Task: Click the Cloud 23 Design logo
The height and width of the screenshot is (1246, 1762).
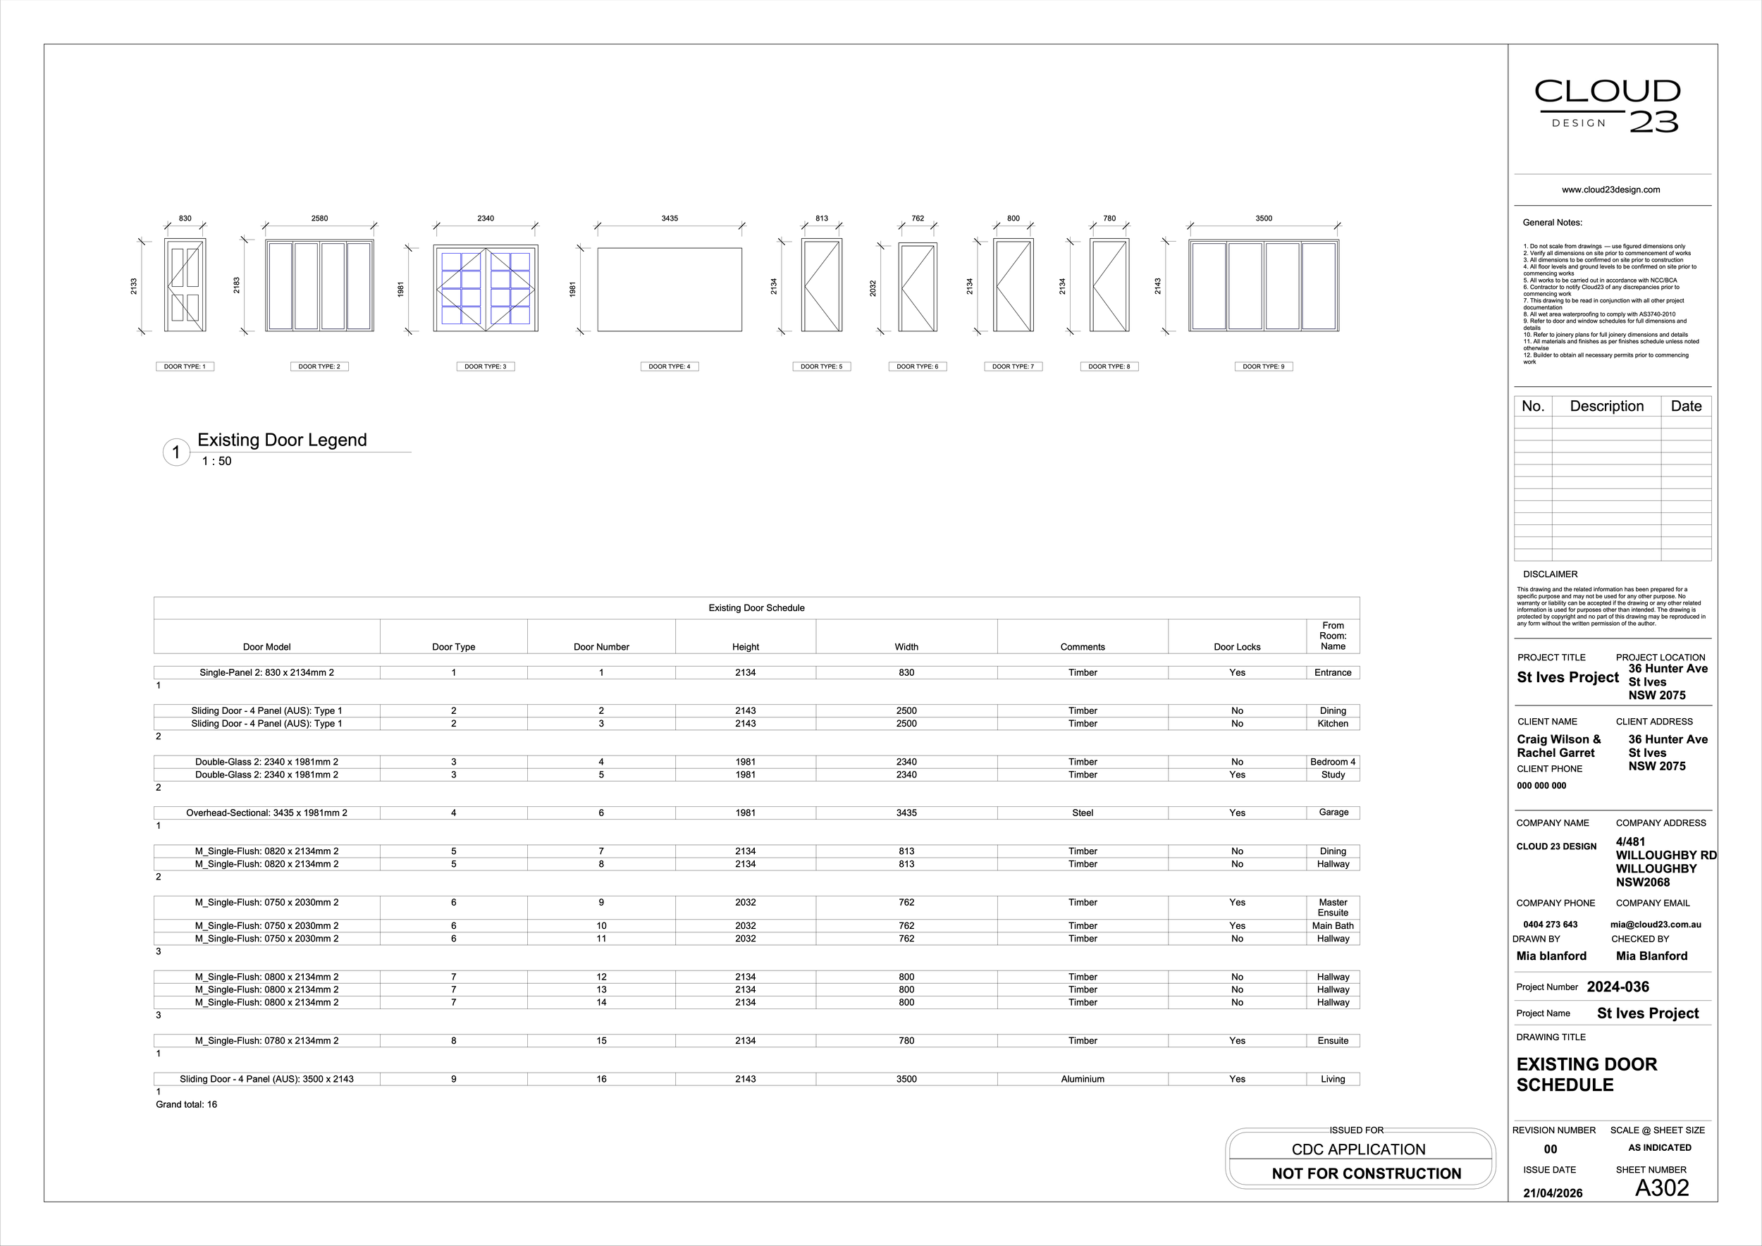Action: coord(1606,106)
